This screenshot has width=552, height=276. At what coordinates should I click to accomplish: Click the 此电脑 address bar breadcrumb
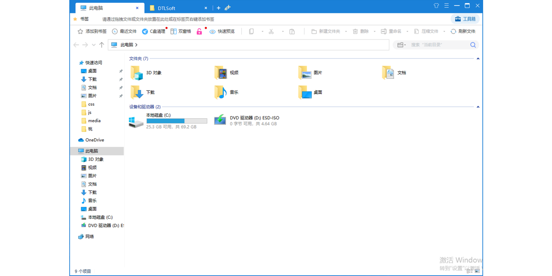pos(127,45)
